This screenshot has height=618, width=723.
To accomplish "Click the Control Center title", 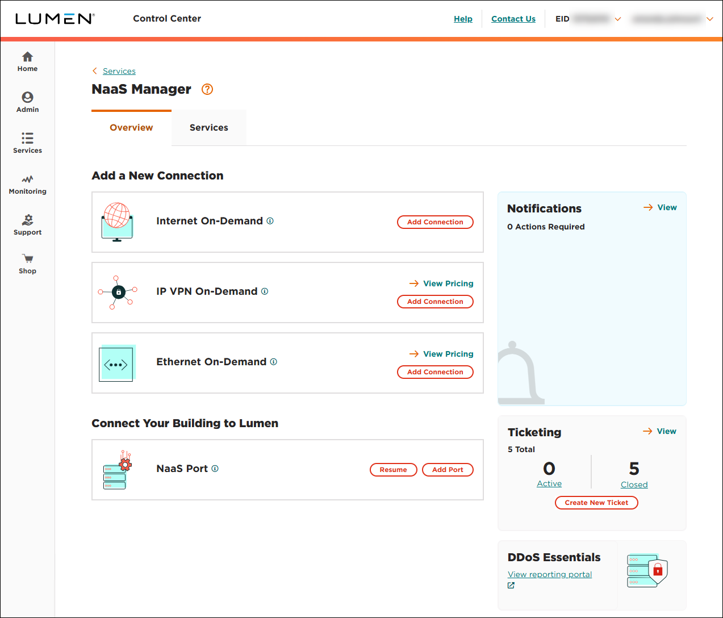I will click(x=167, y=19).
